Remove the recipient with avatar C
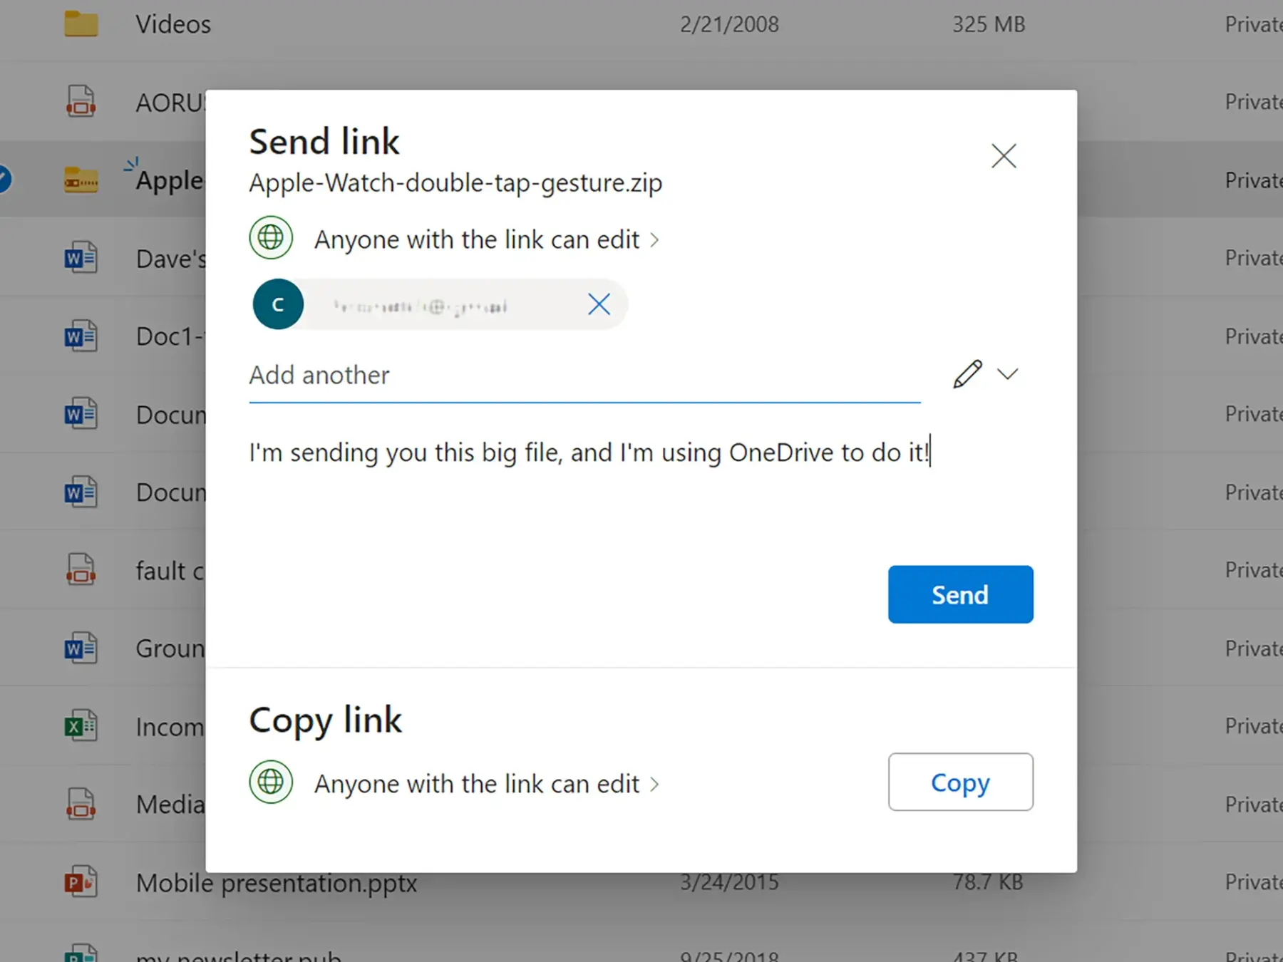Image resolution: width=1283 pixels, height=962 pixels. pyautogui.click(x=599, y=304)
